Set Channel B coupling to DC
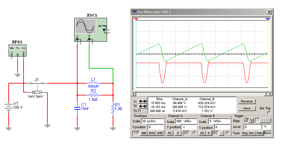The image size is (281, 146). click(x=215, y=133)
